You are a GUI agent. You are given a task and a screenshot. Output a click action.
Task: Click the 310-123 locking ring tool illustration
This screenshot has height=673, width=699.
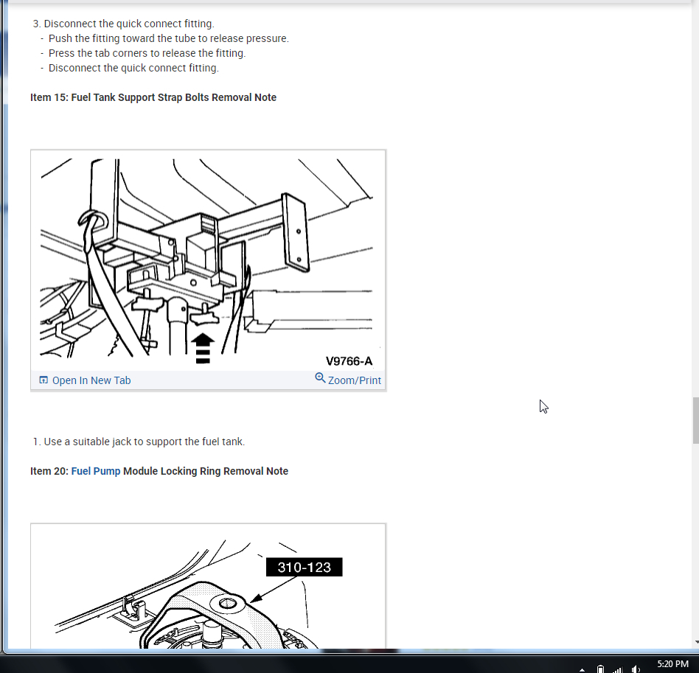coord(208,587)
